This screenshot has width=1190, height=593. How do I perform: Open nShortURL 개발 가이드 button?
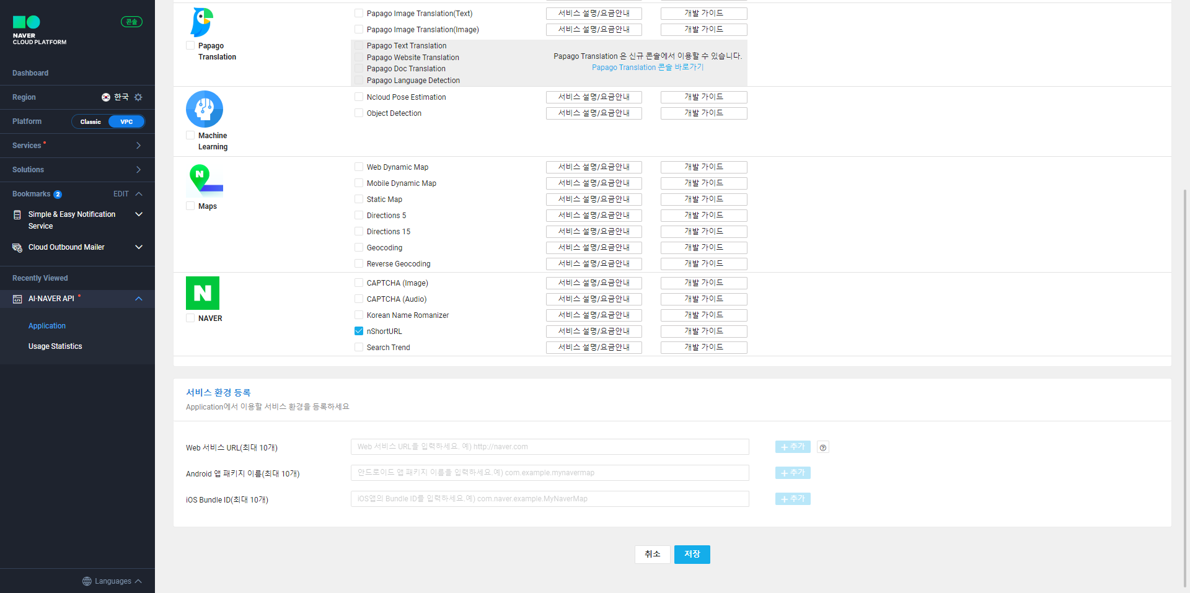[704, 331]
